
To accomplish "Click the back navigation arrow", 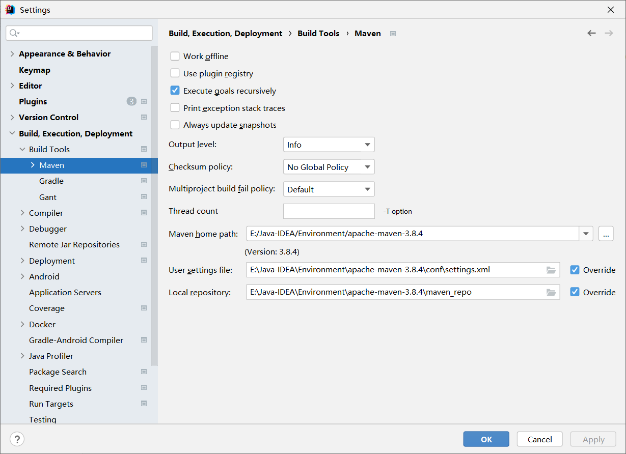I will (591, 33).
